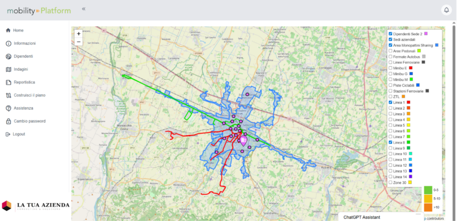Go to Cambio password page
457x221 pixels.
tap(30, 121)
